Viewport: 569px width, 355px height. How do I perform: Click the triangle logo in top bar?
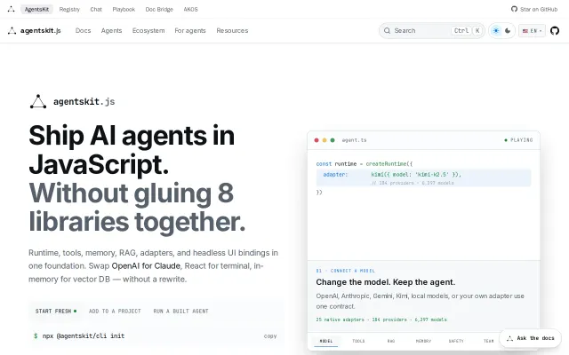12,9
